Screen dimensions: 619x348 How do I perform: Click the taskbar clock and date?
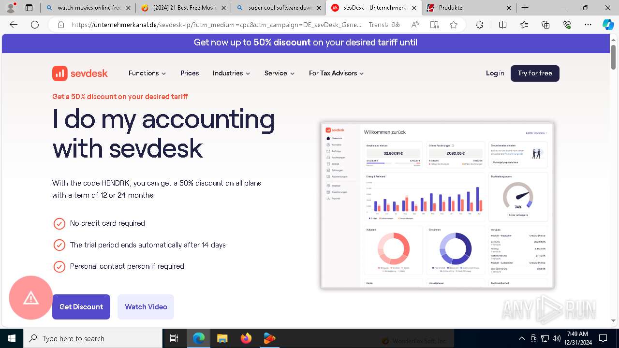tap(577, 338)
